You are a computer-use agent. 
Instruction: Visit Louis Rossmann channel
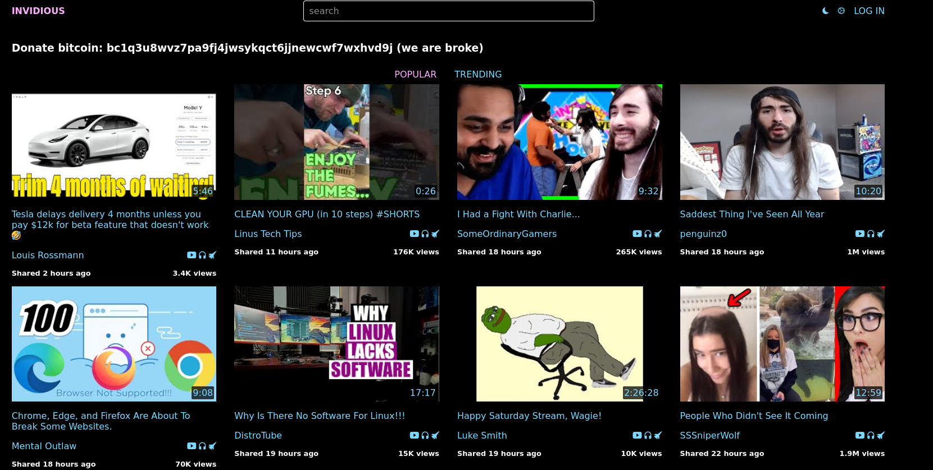[48, 255]
